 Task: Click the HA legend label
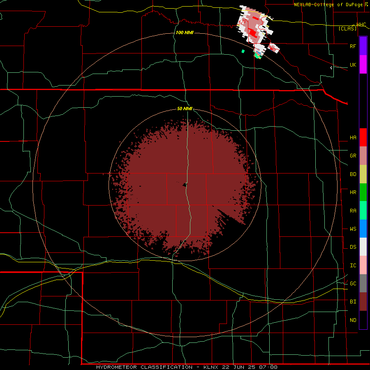(x=353, y=138)
